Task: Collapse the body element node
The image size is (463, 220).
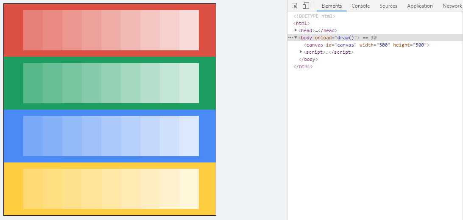Action: 296,37
